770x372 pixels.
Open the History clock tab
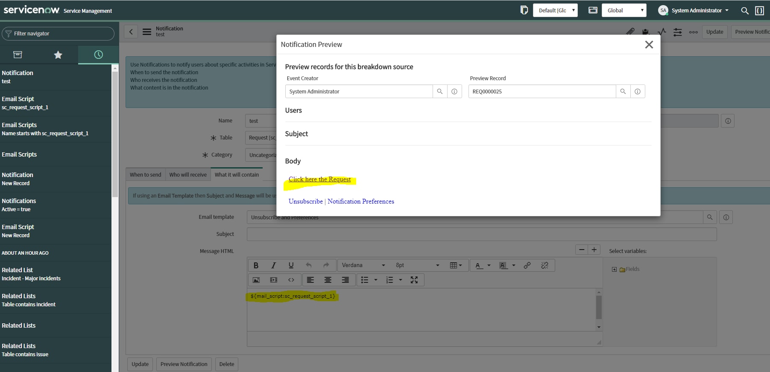pos(98,55)
